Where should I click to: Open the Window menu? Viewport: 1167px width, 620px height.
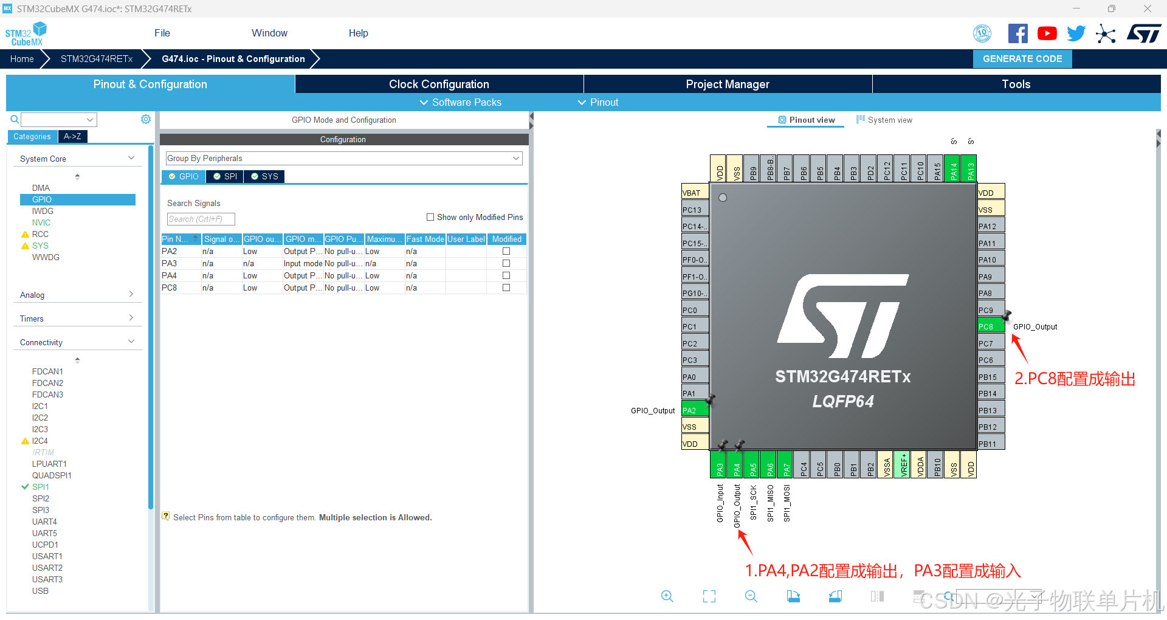269,33
